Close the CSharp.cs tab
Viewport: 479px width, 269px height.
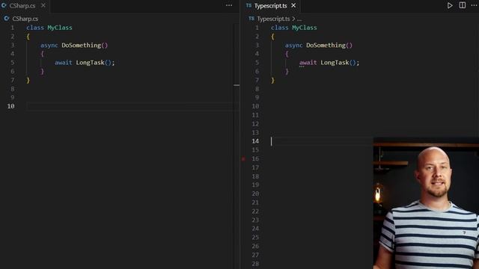[43, 5]
